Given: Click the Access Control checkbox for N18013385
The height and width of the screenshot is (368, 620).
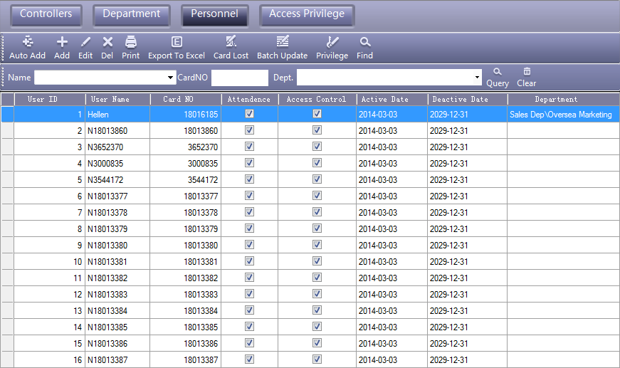Looking at the screenshot, I should pyautogui.click(x=317, y=327).
